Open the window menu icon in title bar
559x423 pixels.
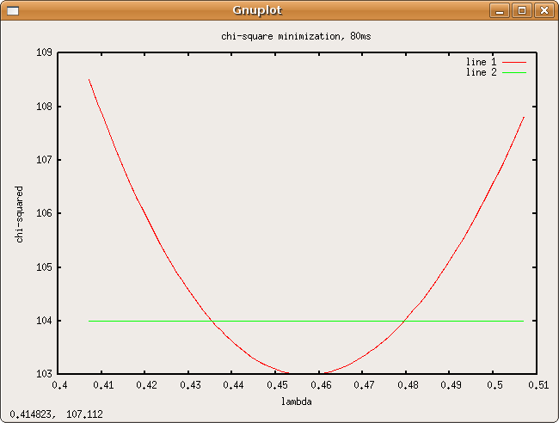click(x=13, y=10)
